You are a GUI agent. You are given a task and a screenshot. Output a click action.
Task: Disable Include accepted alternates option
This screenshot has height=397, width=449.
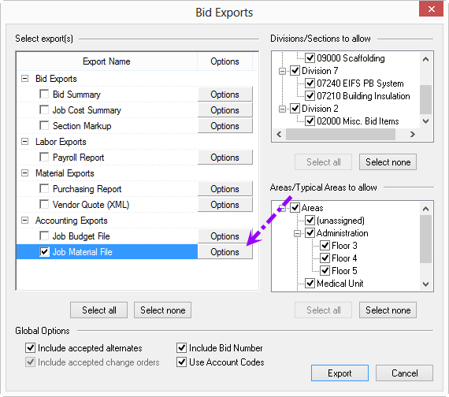(x=31, y=347)
